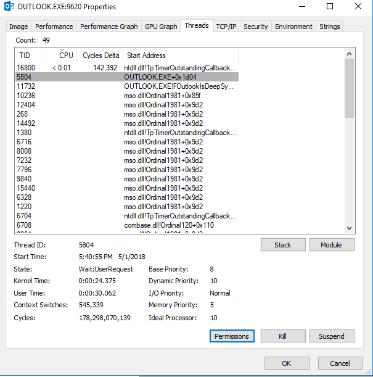Switch to the Security tab
This screenshot has width=373, height=377.
pyautogui.click(x=256, y=27)
